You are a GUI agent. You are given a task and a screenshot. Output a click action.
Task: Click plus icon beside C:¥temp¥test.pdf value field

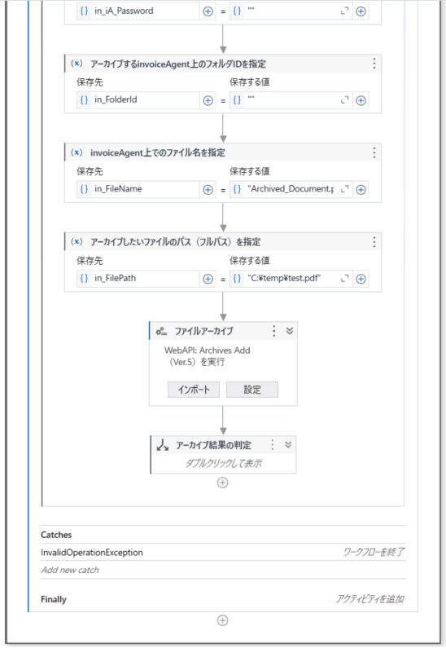click(361, 279)
